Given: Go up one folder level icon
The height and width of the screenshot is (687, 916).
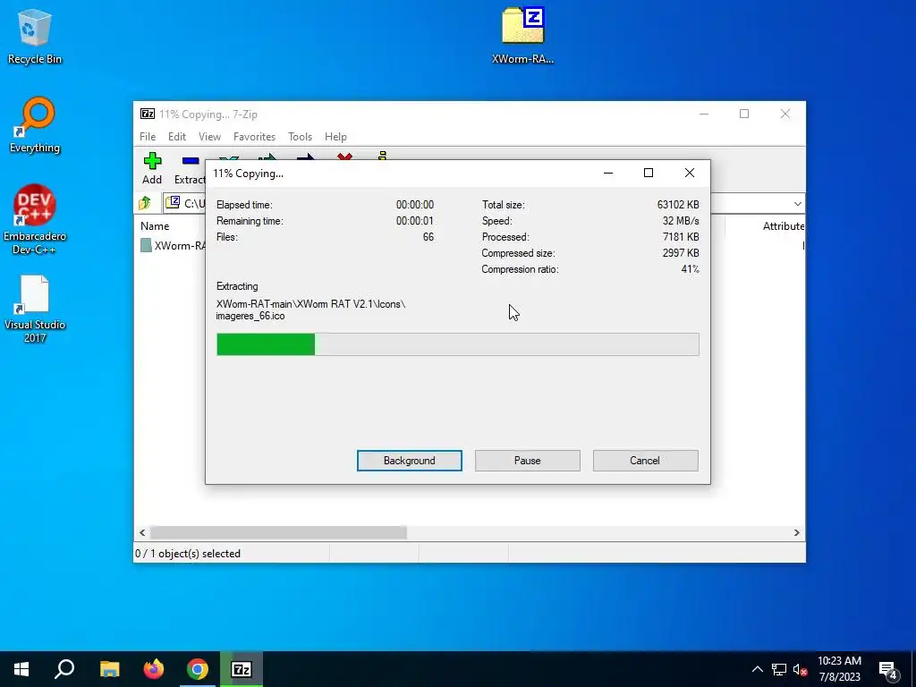Looking at the screenshot, I should tap(145, 203).
